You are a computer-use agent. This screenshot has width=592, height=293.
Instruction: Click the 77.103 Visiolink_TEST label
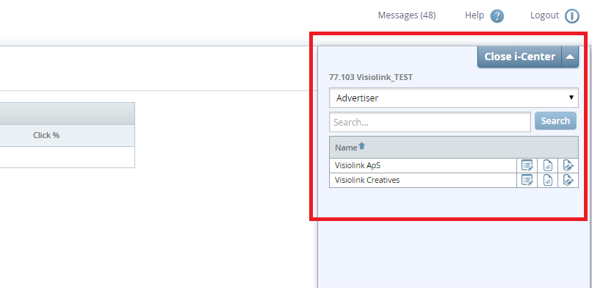pos(371,77)
